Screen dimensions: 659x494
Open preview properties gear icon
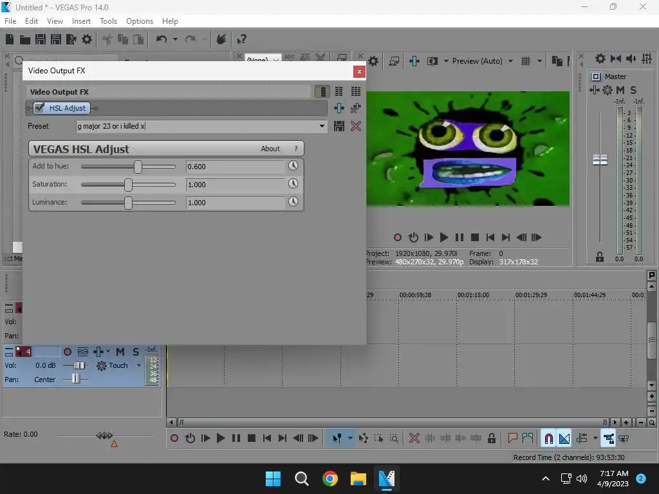click(373, 61)
